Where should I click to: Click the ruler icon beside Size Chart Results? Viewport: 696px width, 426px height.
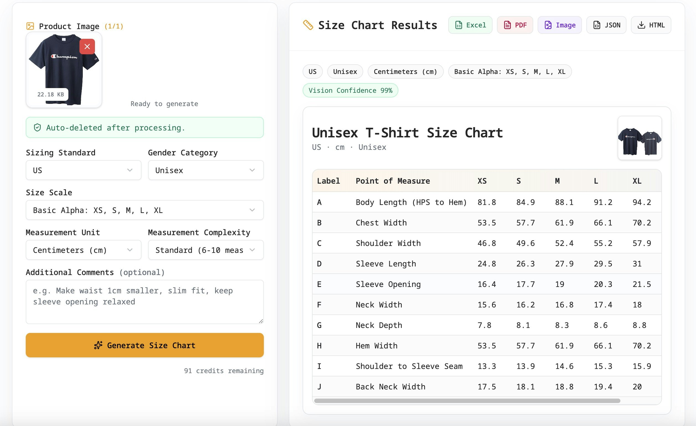(308, 25)
